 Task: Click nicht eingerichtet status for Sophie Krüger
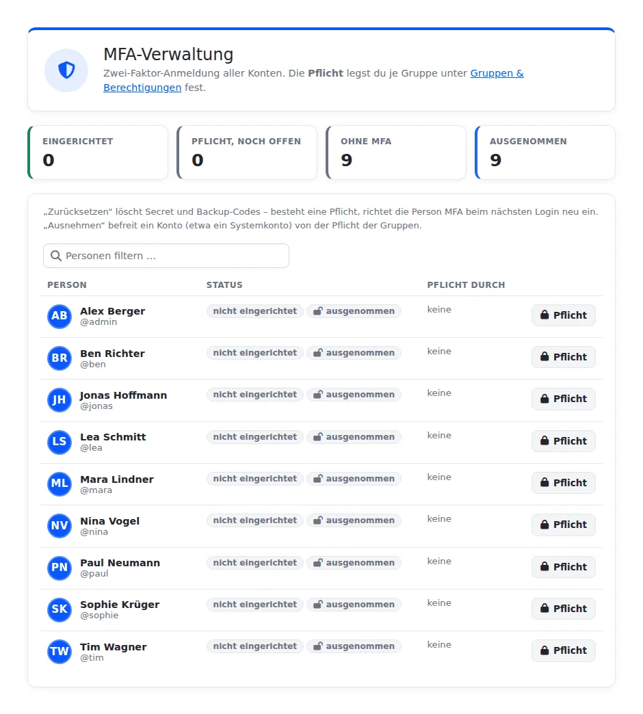pyautogui.click(x=255, y=605)
